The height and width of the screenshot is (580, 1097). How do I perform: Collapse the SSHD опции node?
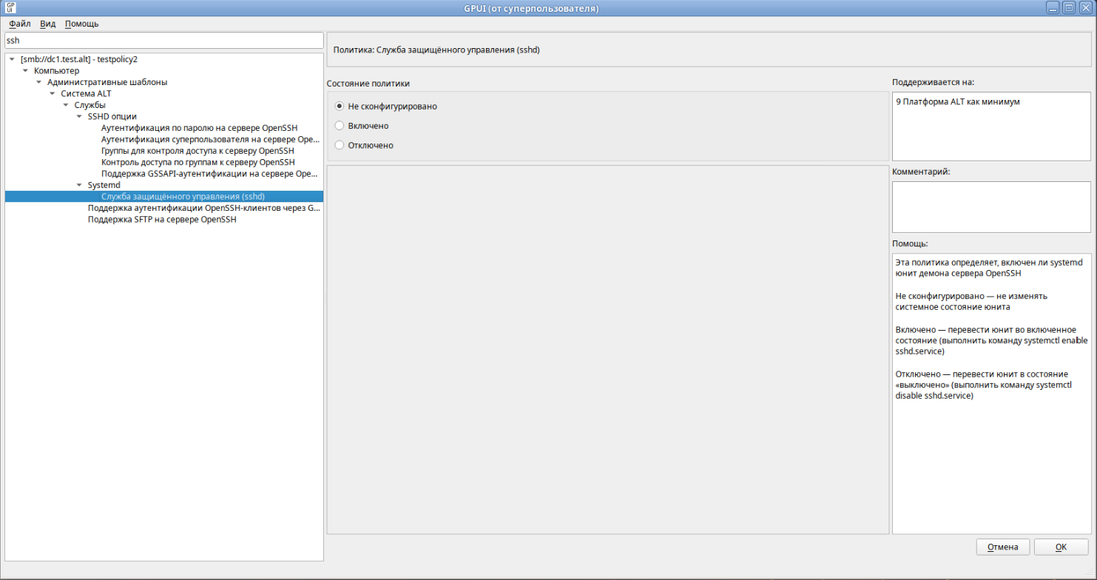point(79,116)
